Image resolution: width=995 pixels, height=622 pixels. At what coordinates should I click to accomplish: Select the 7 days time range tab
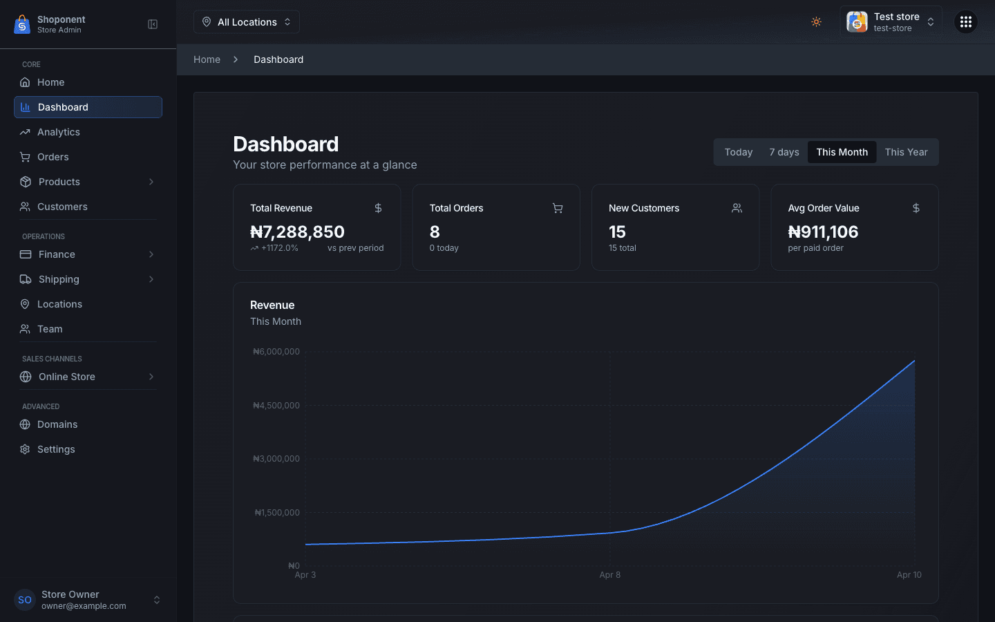(784, 152)
